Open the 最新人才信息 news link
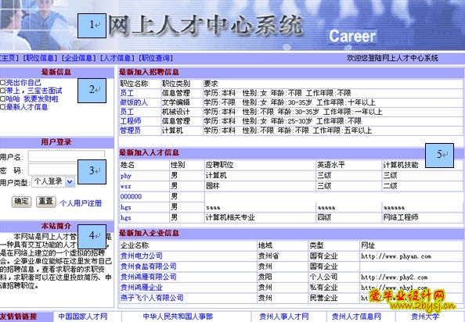465x322 pixels. pyautogui.click(x=27, y=107)
